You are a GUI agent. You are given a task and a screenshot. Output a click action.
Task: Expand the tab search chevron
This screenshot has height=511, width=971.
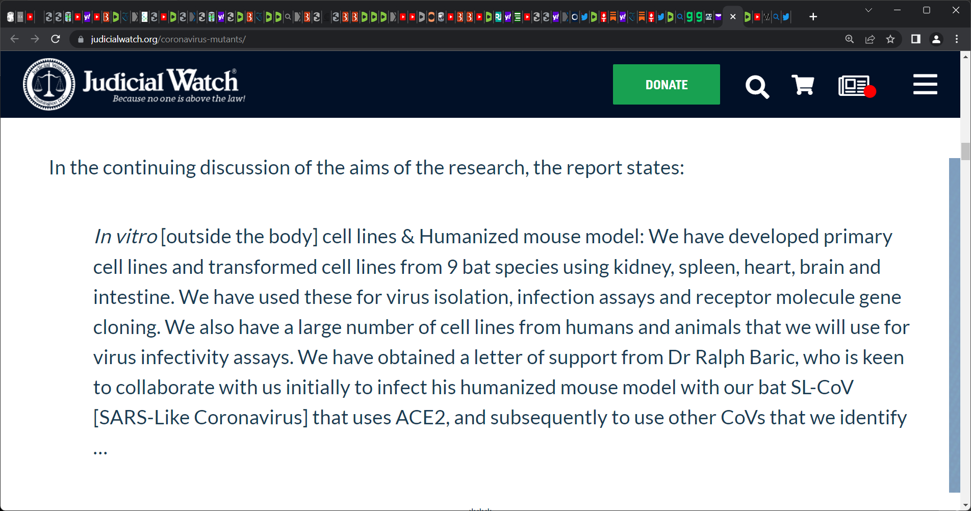click(x=868, y=10)
